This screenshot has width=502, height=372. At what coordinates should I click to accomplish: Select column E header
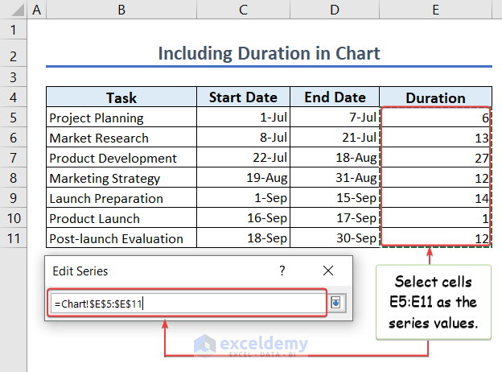click(435, 10)
